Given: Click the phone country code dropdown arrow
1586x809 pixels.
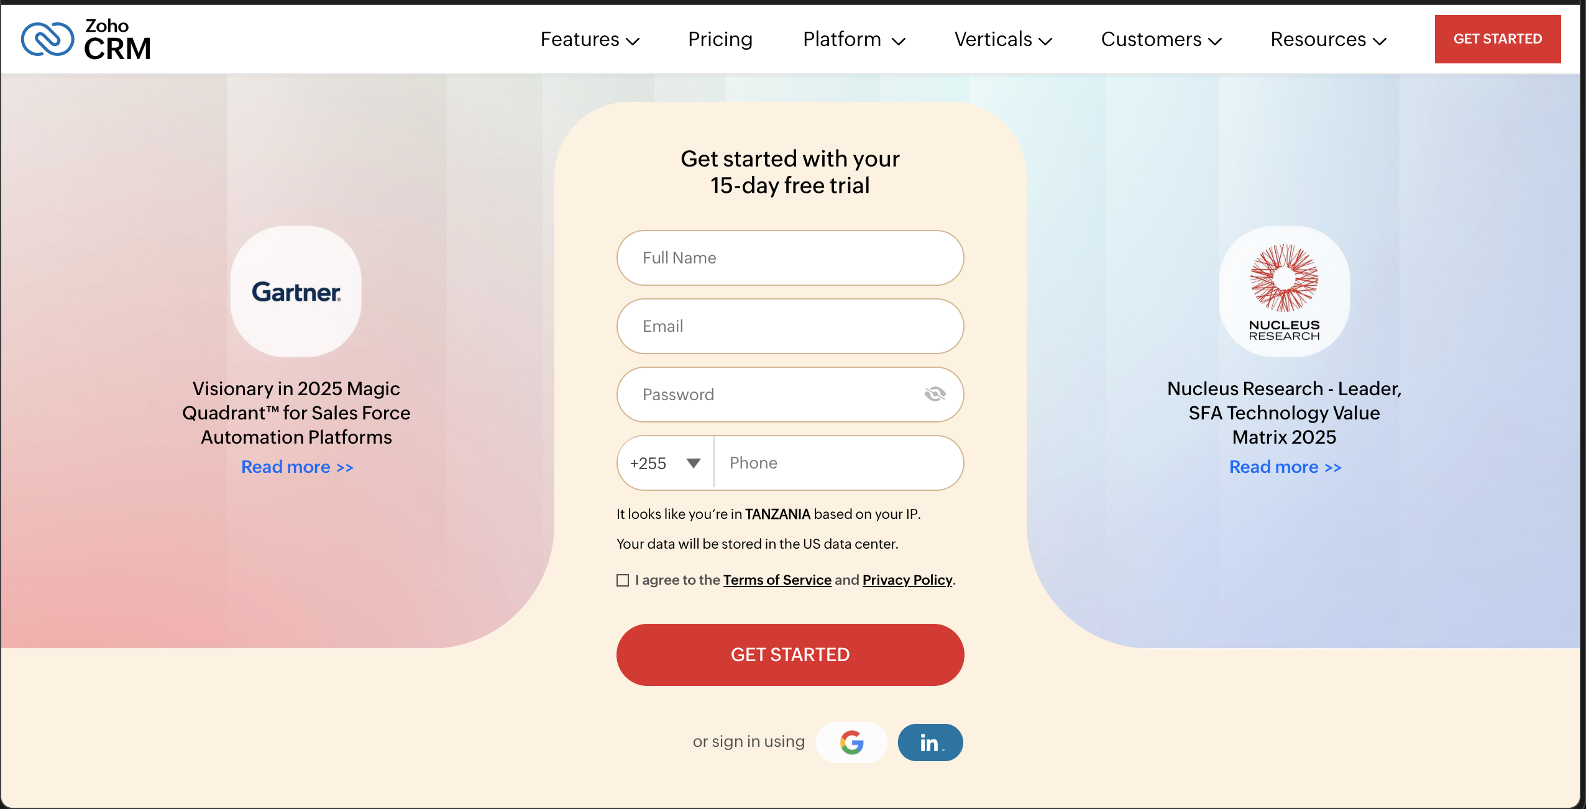Looking at the screenshot, I should click(692, 463).
